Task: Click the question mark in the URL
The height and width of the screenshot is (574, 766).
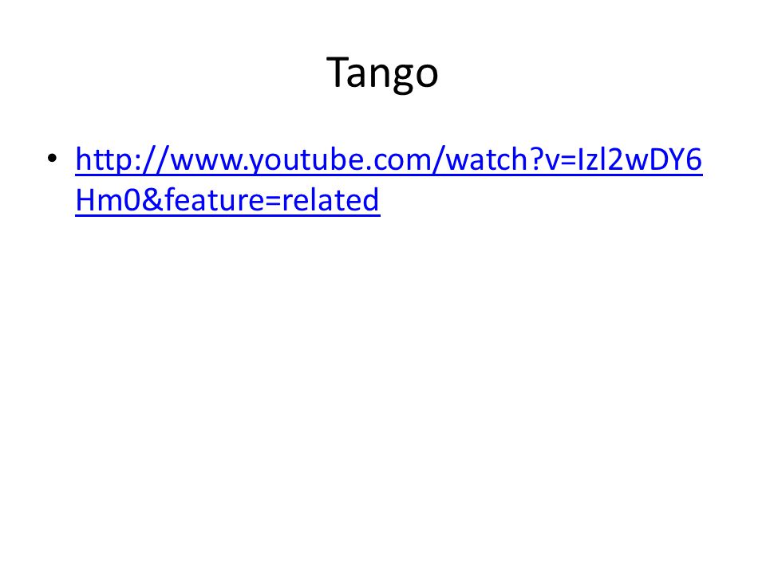Action: [535, 159]
